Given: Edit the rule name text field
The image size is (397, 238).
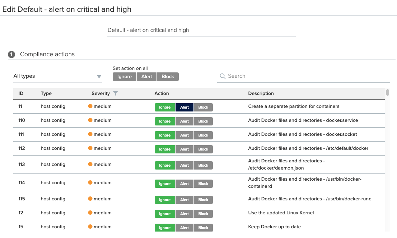Looking at the screenshot, I should pos(201,30).
